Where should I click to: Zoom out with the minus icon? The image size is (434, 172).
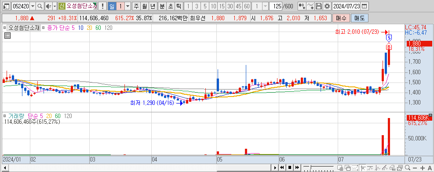coord(415,168)
